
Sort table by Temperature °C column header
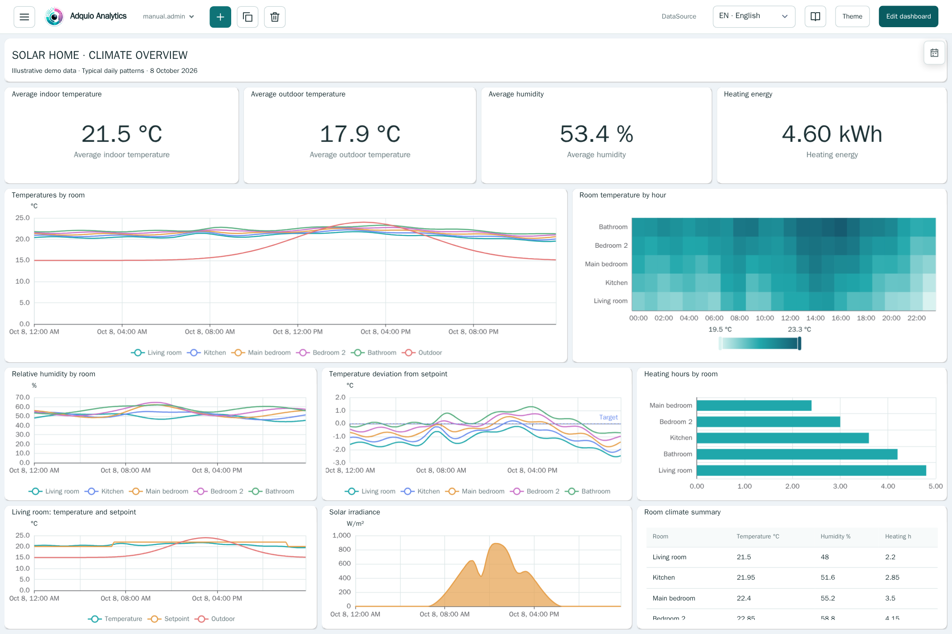point(758,537)
